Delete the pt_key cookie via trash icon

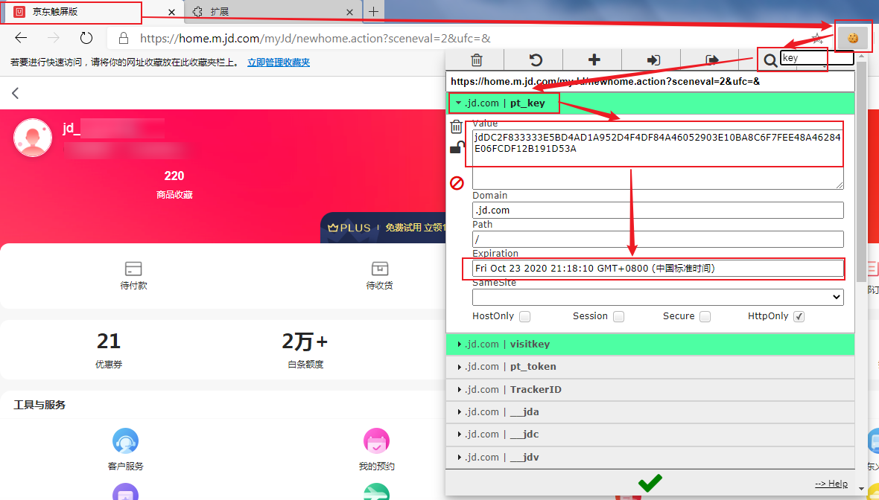pyautogui.click(x=457, y=127)
